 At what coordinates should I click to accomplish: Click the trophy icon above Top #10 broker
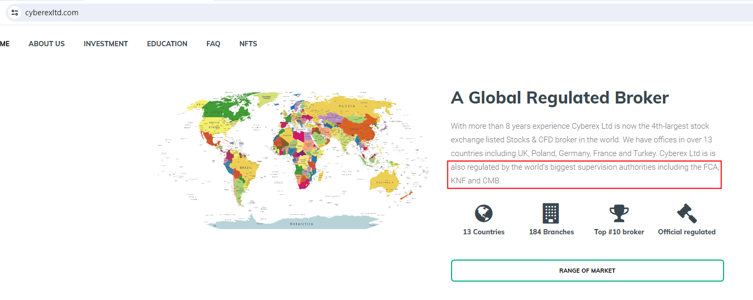(x=619, y=213)
